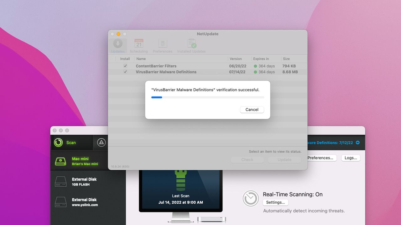Click the green expiry dot for ContentBarrier Filters
The image size is (401, 225).
255,66
